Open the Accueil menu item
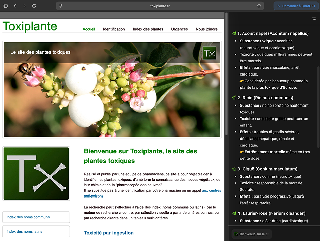The image size is (320, 241). point(89,29)
